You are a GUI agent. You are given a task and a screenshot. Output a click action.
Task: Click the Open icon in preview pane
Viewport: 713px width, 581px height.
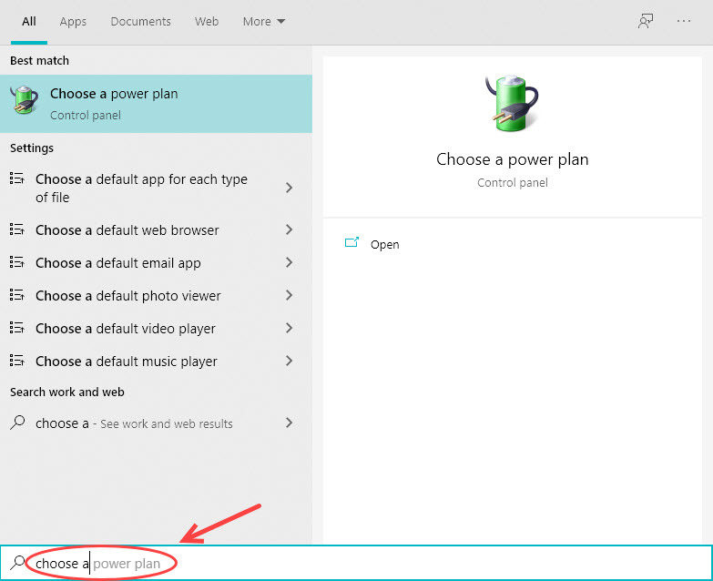click(x=351, y=244)
